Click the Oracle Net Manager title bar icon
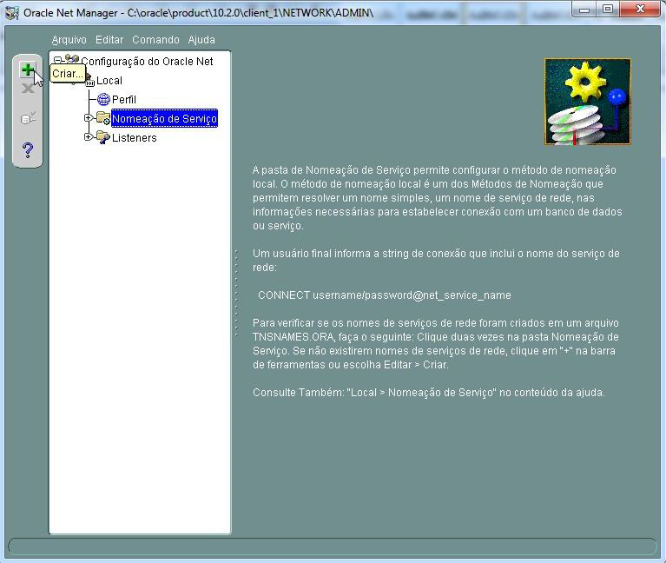 (12, 13)
